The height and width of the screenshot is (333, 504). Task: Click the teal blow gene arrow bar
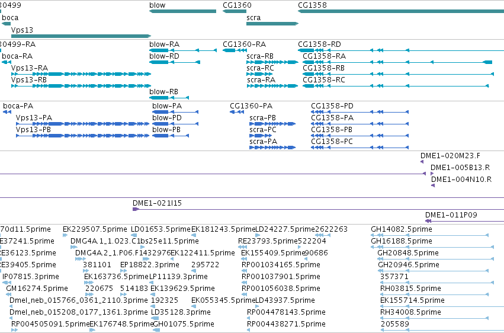tap(182, 11)
